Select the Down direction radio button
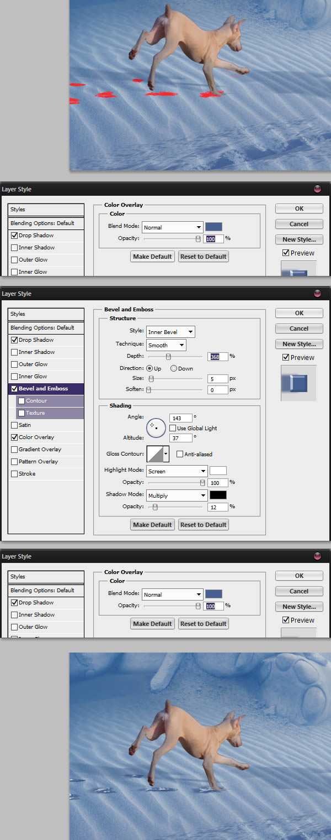 [174, 368]
